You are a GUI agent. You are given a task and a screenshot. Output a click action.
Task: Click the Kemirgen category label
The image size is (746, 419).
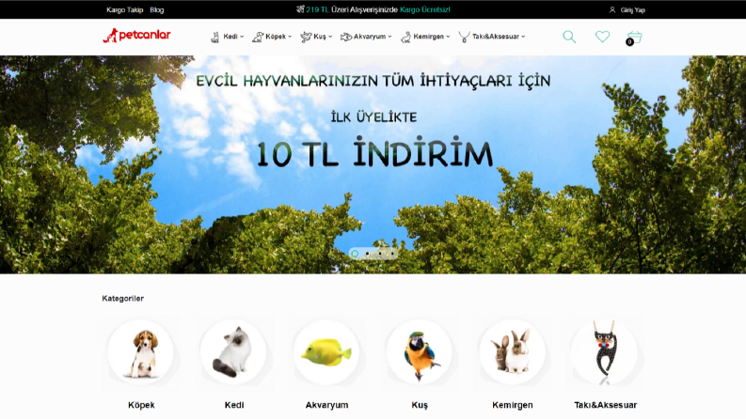[x=513, y=405]
